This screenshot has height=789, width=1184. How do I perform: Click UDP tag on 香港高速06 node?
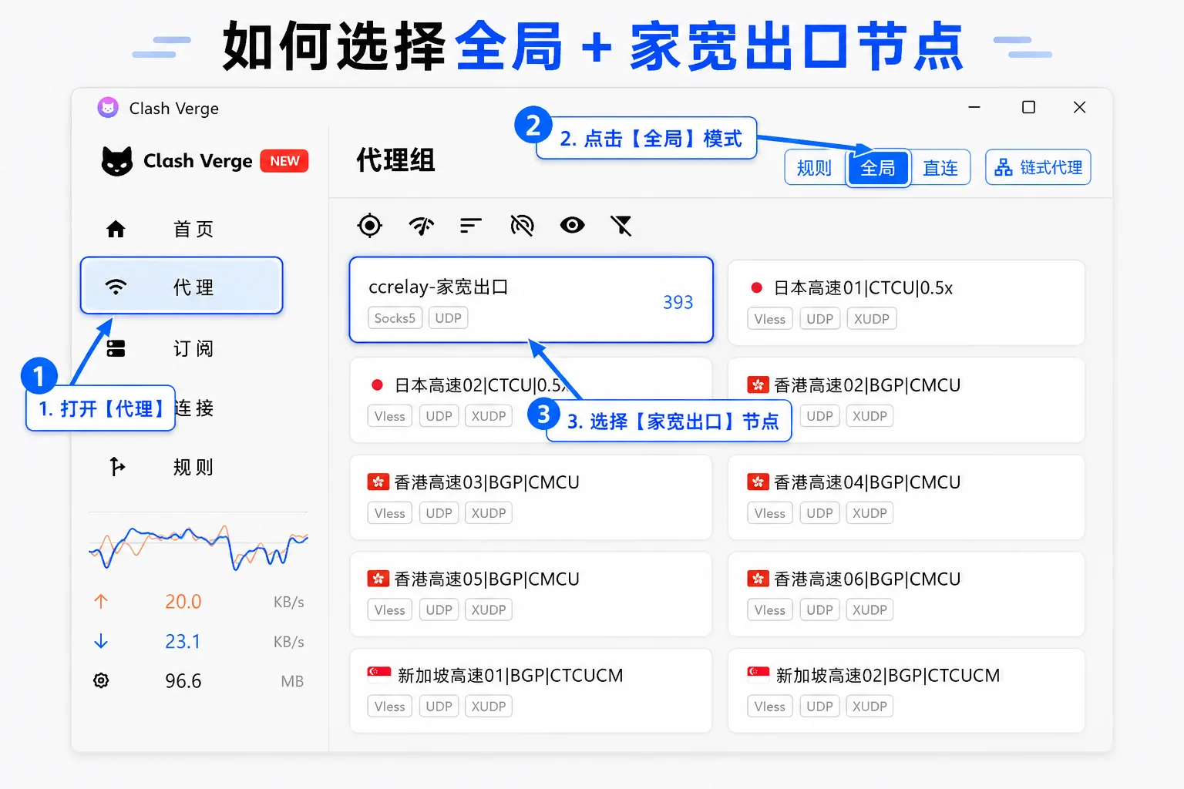(x=819, y=610)
